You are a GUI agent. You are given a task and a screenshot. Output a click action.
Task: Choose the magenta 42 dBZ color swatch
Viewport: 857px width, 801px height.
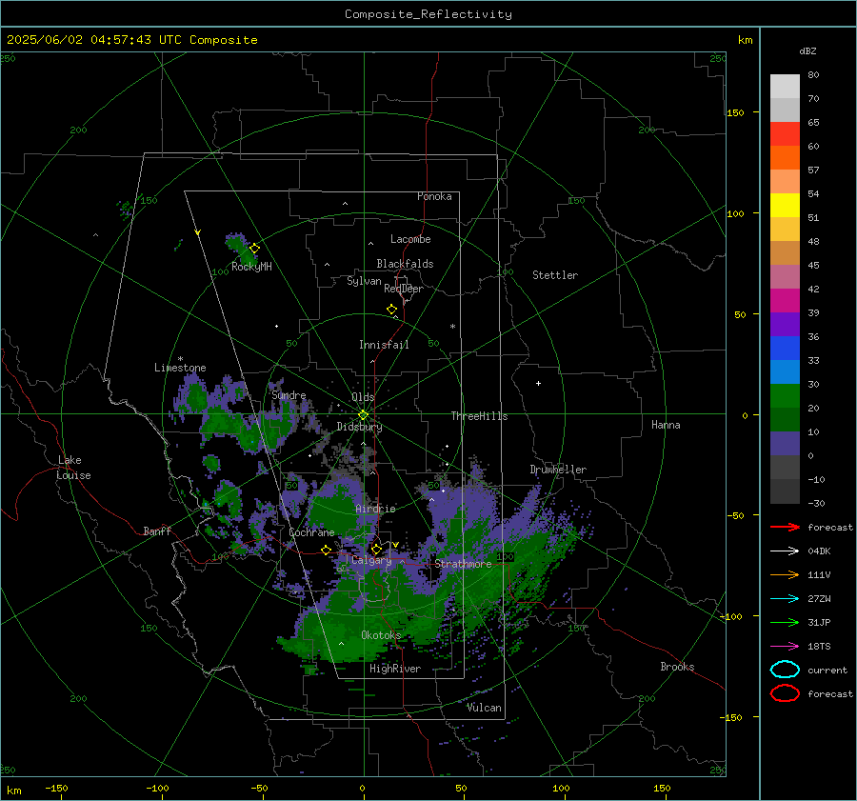(x=785, y=300)
